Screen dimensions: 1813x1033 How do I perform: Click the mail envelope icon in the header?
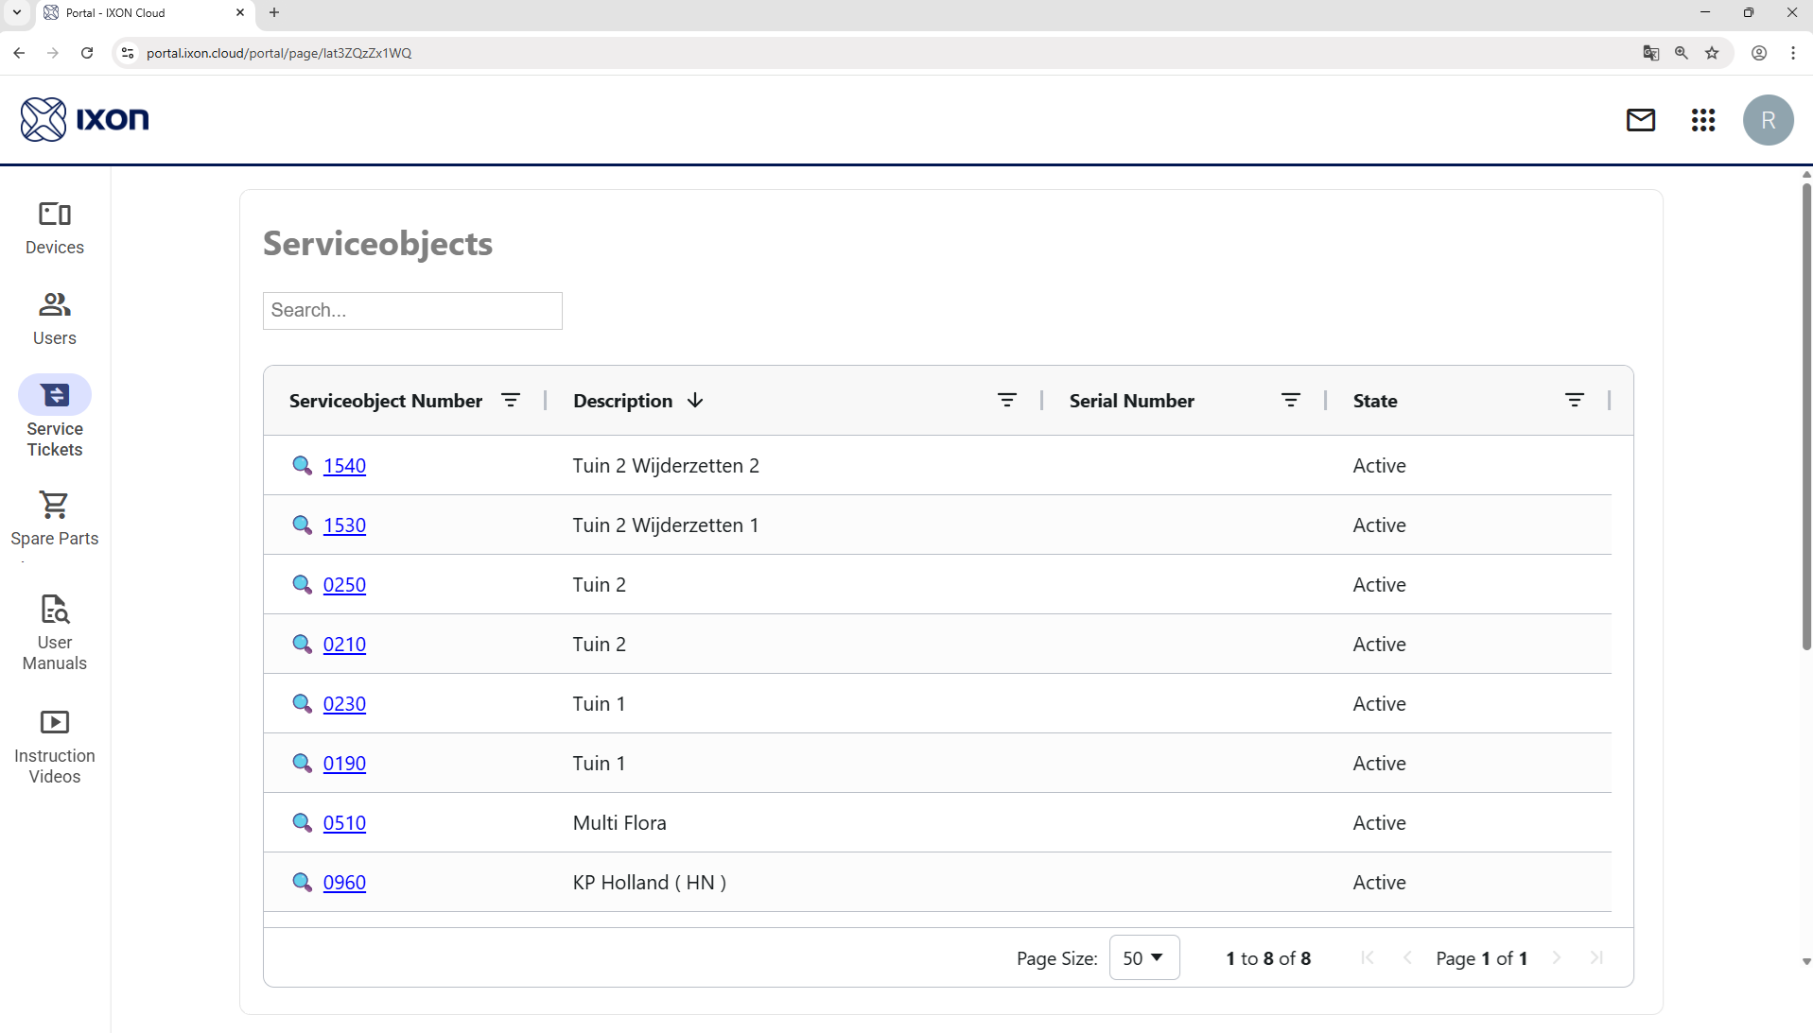coord(1640,120)
